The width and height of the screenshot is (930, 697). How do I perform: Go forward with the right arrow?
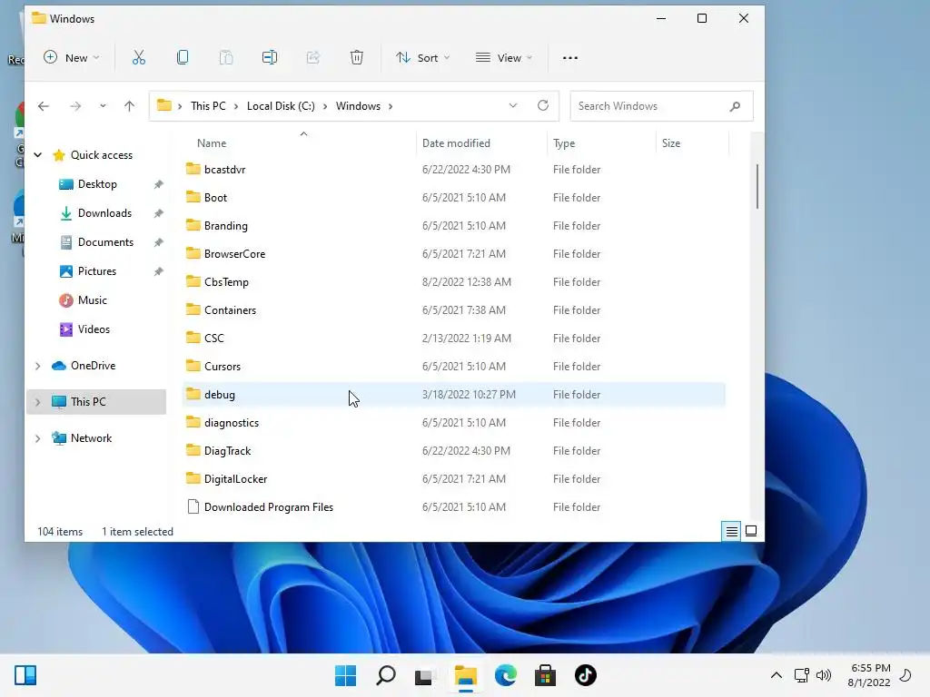point(75,106)
